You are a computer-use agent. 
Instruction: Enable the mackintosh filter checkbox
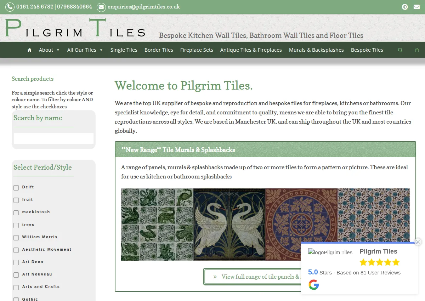[16, 212]
